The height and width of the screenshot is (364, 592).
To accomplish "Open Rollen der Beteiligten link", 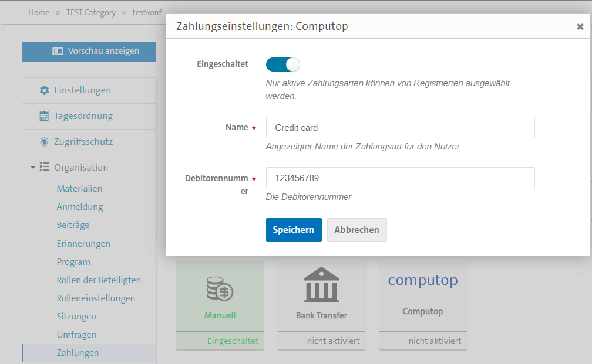I will [x=99, y=280].
